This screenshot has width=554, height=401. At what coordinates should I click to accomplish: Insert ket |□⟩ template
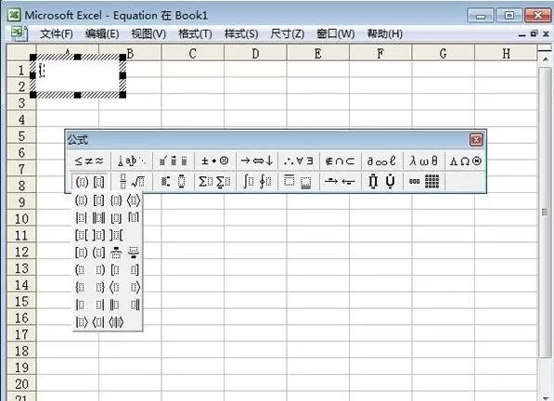(x=82, y=322)
